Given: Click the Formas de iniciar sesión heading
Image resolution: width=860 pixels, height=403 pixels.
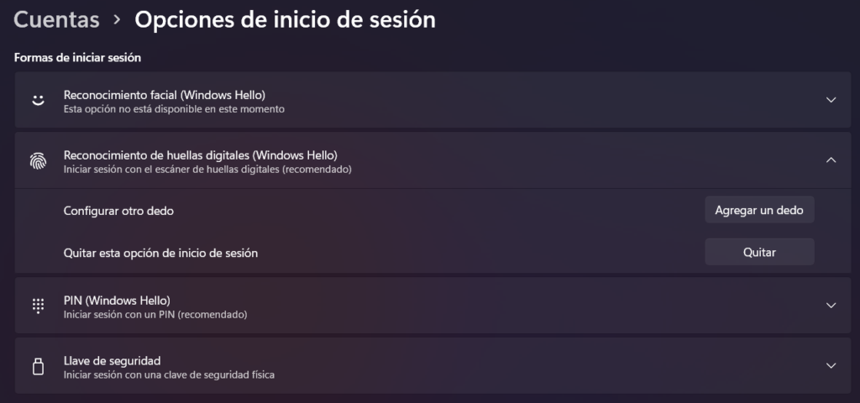Looking at the screenshot, I should point(77,58).
